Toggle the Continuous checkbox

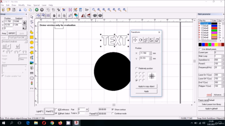click(56, 110)
